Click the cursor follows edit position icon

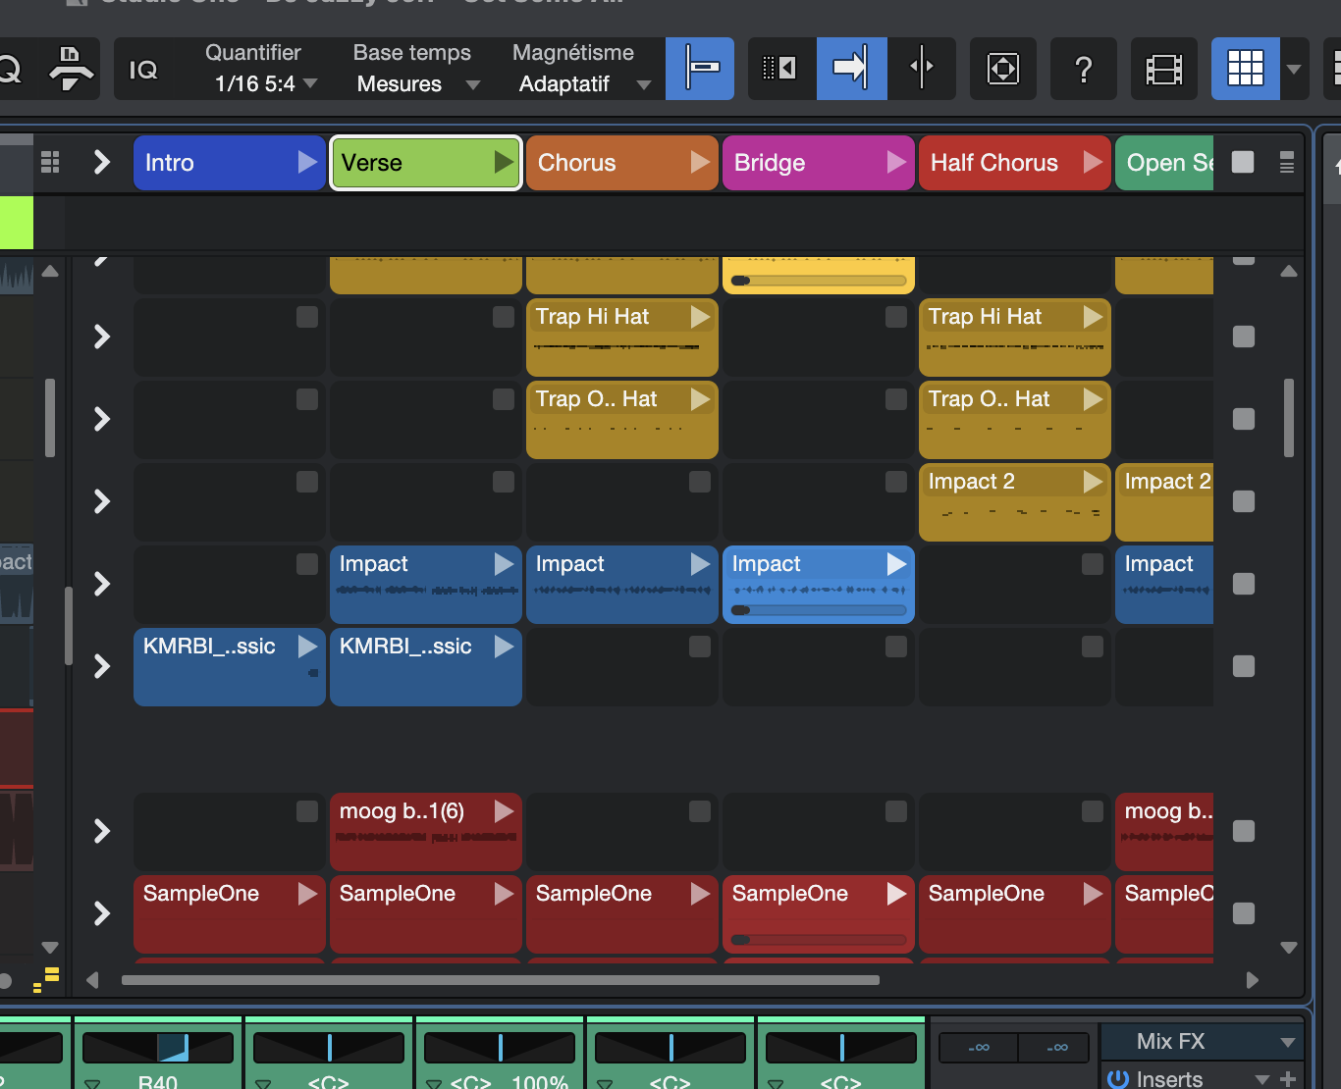point(922,69)
